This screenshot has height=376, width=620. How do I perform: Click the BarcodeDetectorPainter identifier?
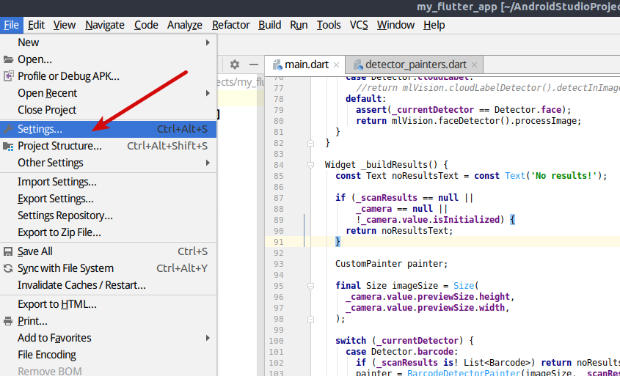tap(464, 373)
